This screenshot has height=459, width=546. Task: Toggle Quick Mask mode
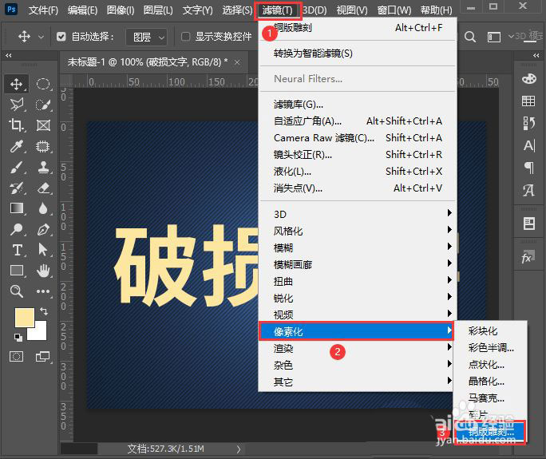click(x=17, y=356)
